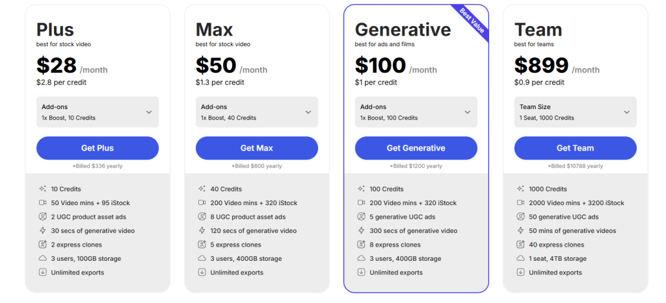Image resolution: width=666 pixels, height=303 pixels.
Task: Click the Get Team button
Action: (x=576, y=148)
